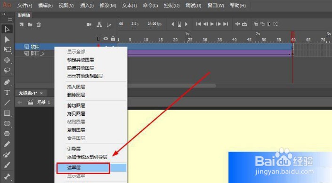The height and width of the screenshot is (183, 332).
Task: Toggle show/hide all layers eye icon
Action: click(x=105, y=39)
